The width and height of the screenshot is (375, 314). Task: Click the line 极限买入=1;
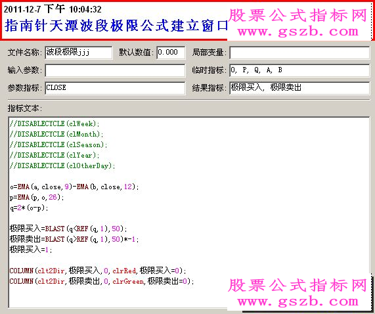pyautogui.click(x=31, y=250)
